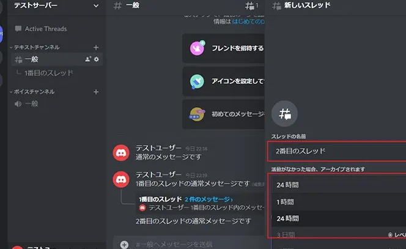Choose 24時間 option in dropdown list

tap(336, 218)
